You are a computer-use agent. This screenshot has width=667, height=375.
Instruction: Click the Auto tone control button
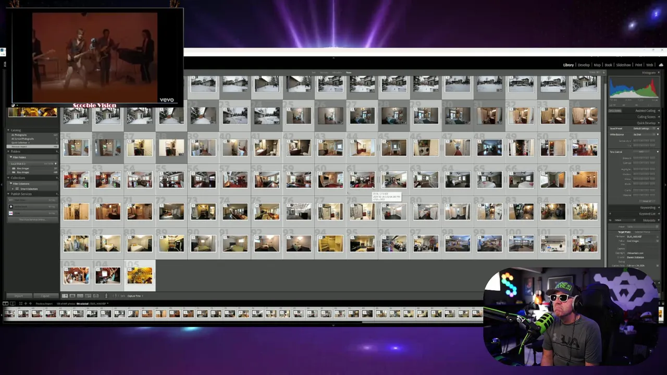pyautogui.click(x=640, y=152)
